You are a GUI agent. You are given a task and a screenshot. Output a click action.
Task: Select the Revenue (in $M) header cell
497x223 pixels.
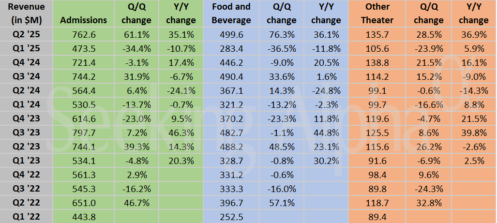(x=26, y=14)
